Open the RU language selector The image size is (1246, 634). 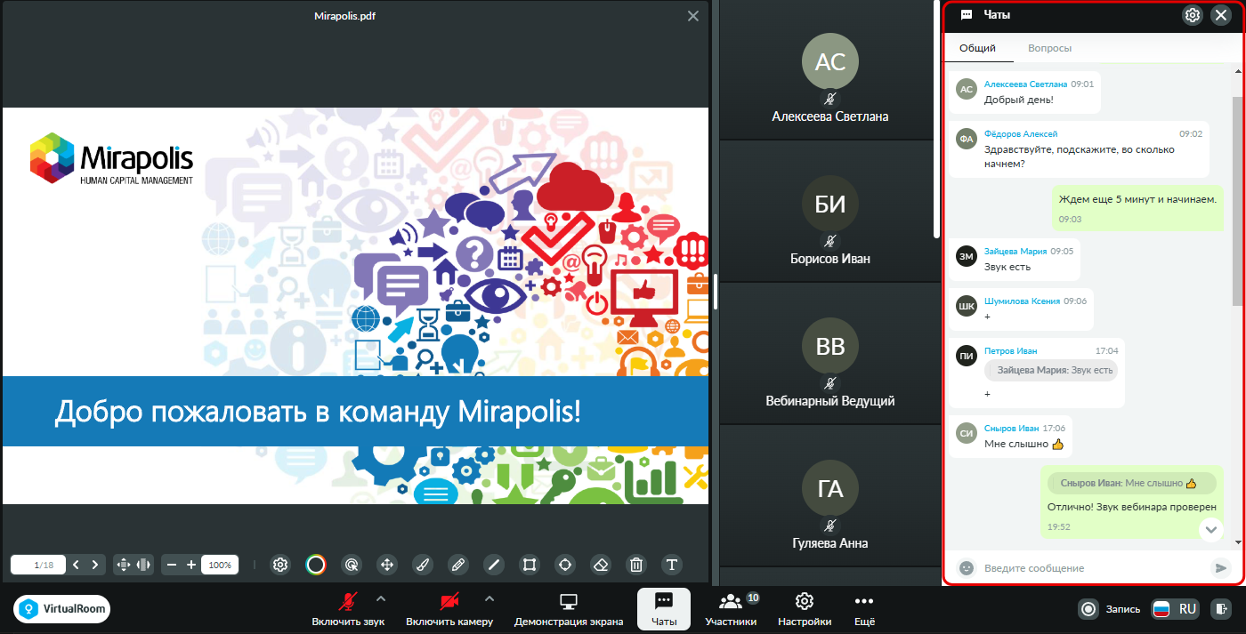(1176, 609)
